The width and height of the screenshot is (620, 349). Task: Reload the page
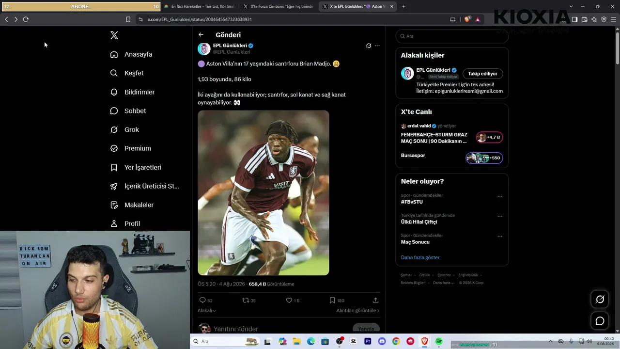26,19
